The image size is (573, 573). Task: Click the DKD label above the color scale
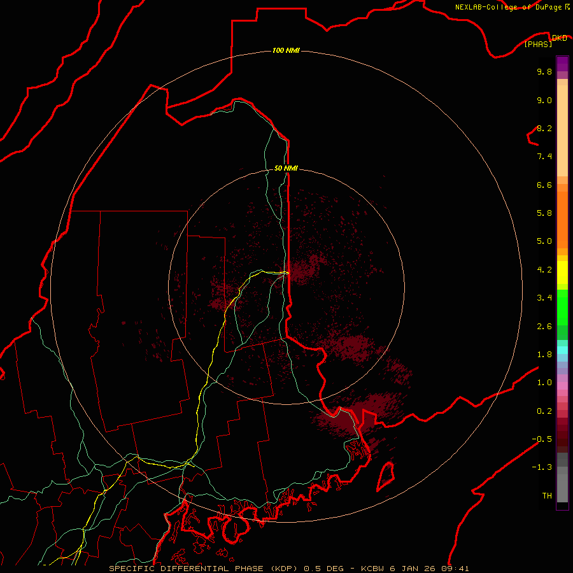pyautogui.click(x=559, y=38)
